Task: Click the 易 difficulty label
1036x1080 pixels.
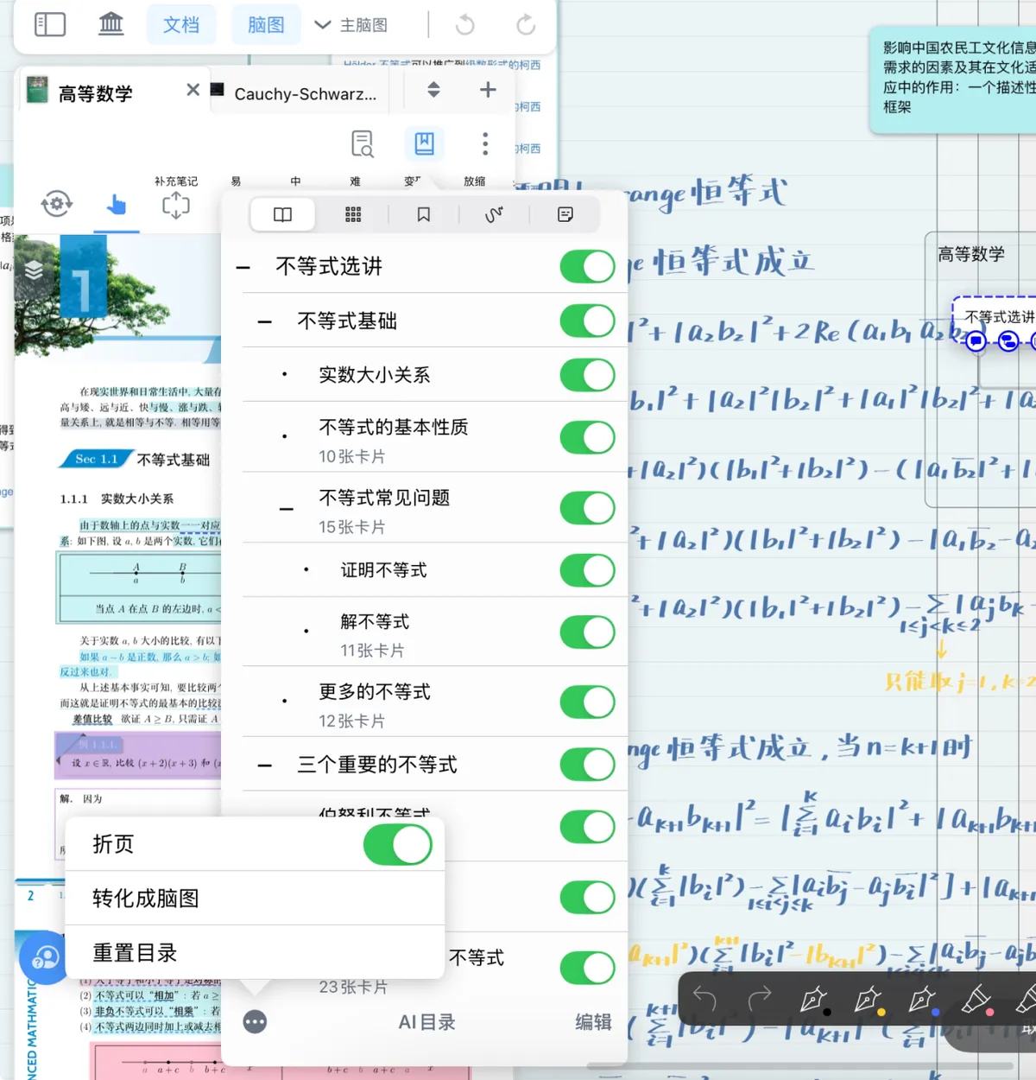Action: (236, 181)
